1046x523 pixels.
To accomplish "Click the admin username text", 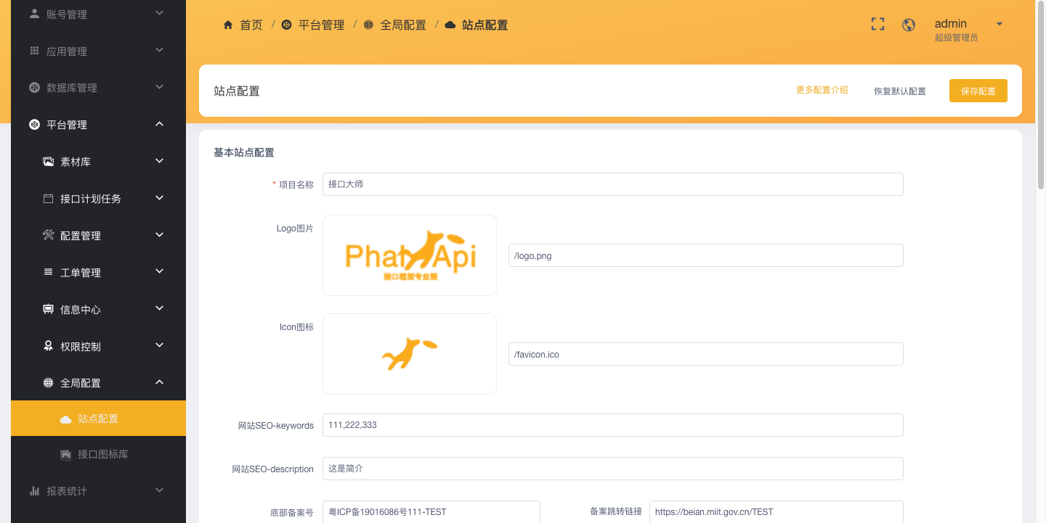I will (x=951, y=23).
